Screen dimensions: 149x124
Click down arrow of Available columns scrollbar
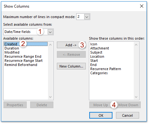coord(51,97)
